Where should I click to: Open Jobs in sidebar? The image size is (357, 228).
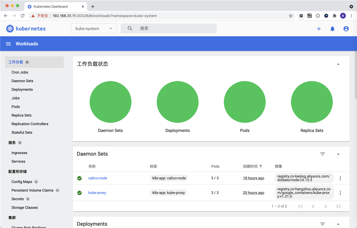(x=16, y=98)
